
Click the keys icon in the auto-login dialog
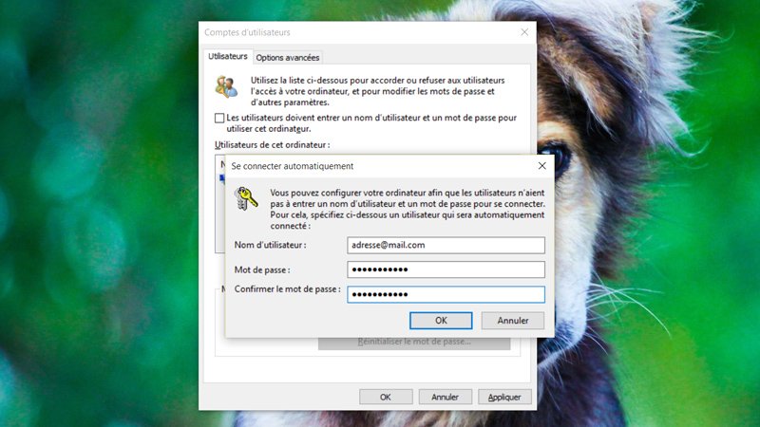pyautogui.click(x=246, y=198)
